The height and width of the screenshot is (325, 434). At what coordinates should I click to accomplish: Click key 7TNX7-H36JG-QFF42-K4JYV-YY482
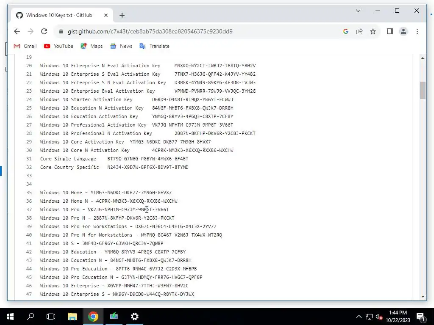tap(215, 74)
